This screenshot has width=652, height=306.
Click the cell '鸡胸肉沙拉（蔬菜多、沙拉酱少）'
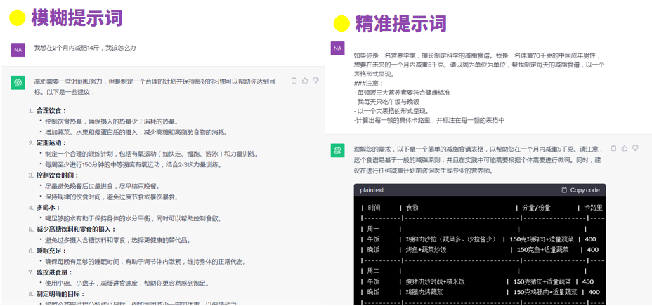(451, 239)
